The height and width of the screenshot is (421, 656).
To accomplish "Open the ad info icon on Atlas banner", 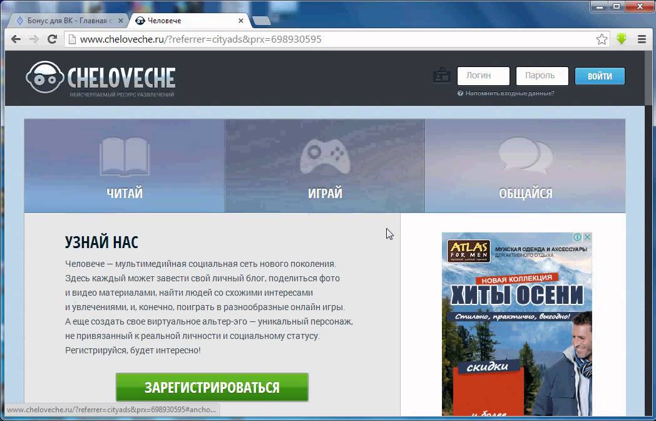I will (577, 237).
